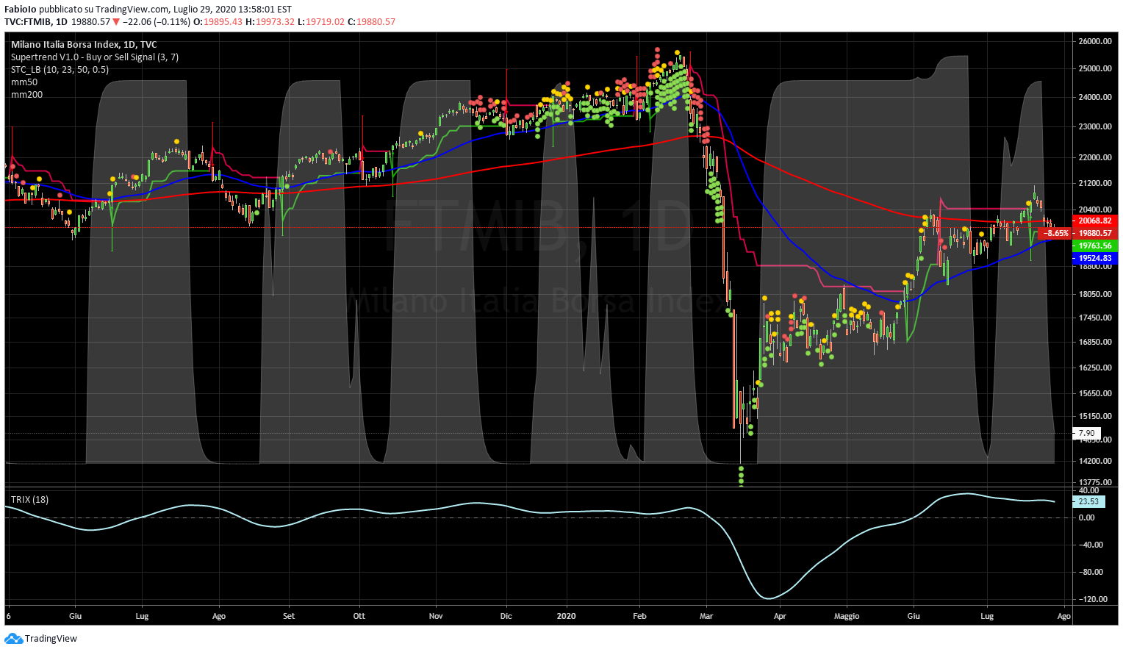This screenshot has width=1123, height=652.
Task: Click 23000.00 on the price axis
Action: click(x=1095, y=126)
